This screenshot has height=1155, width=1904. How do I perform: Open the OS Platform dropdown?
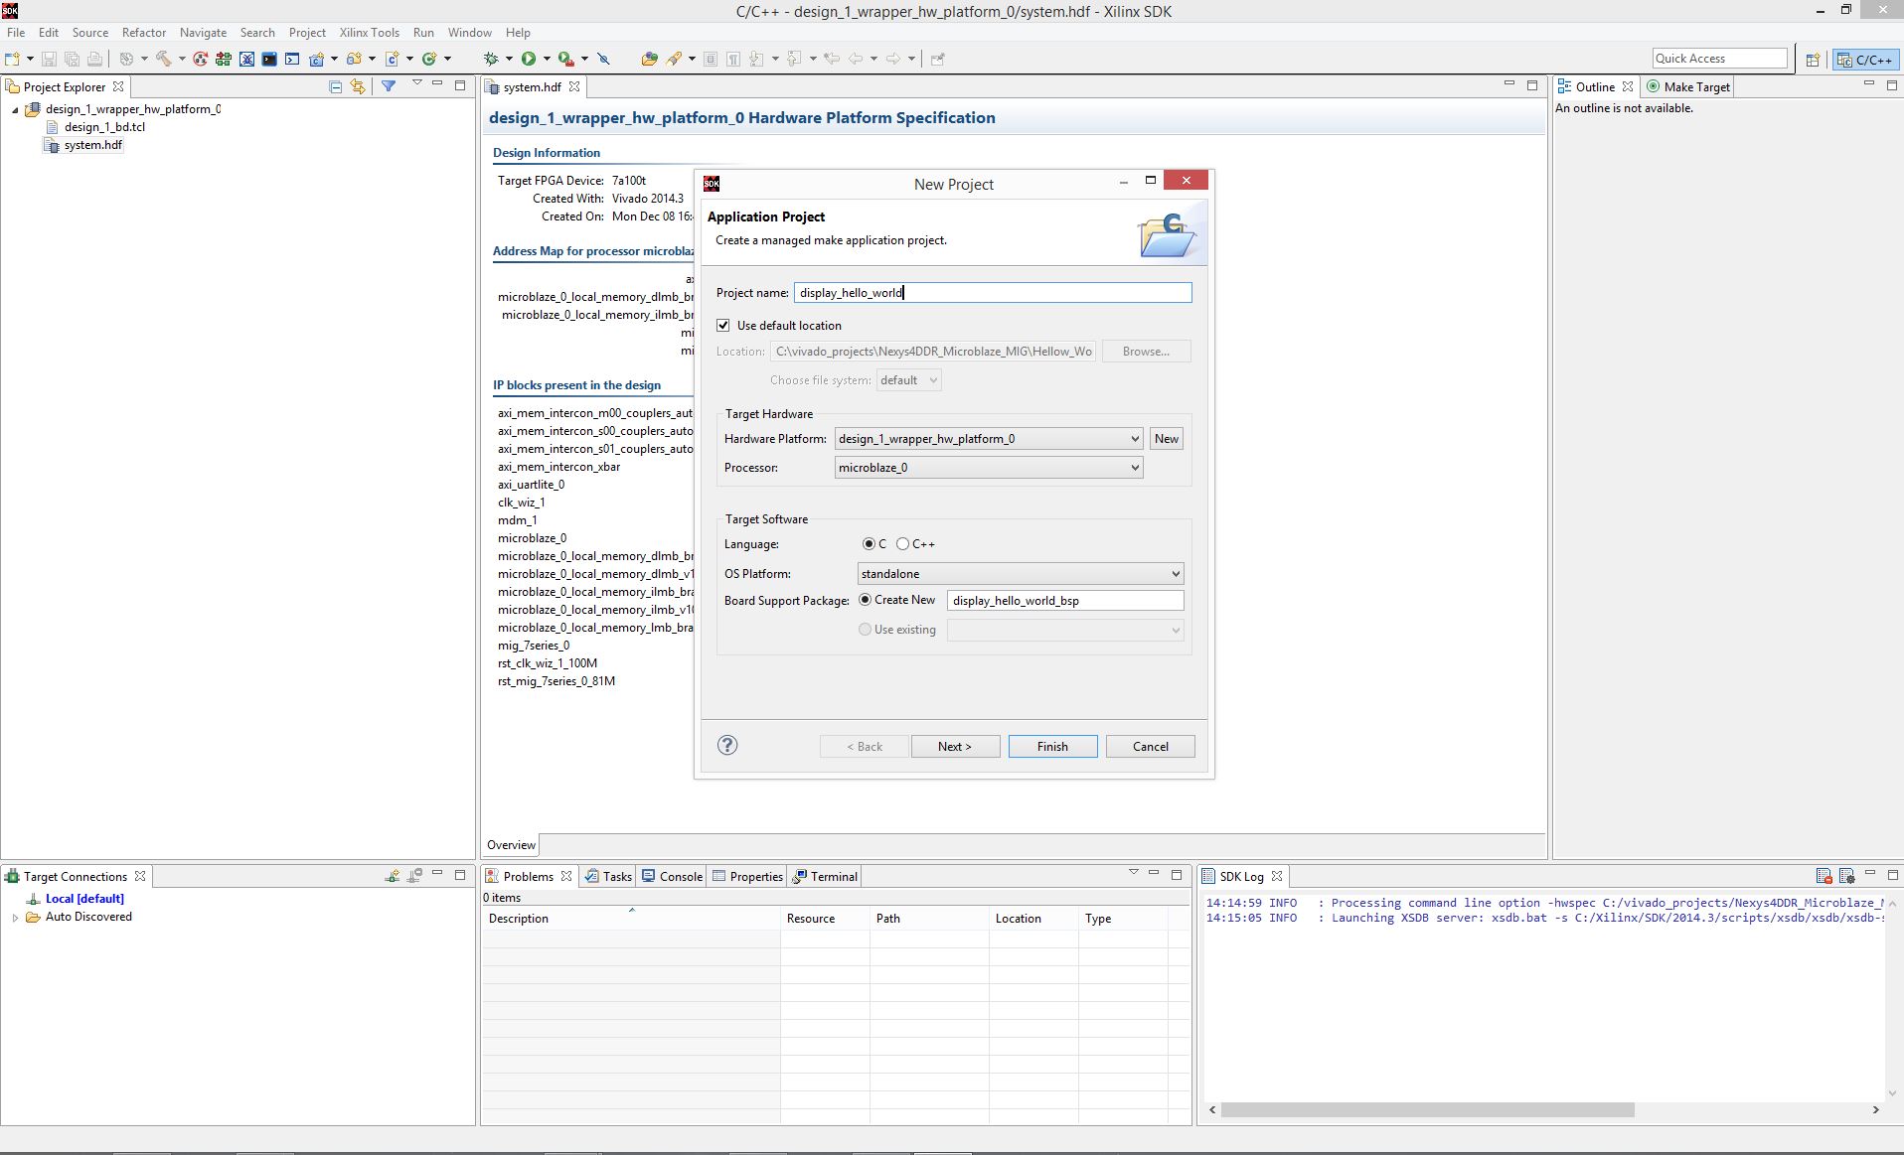click(1021, 573)
